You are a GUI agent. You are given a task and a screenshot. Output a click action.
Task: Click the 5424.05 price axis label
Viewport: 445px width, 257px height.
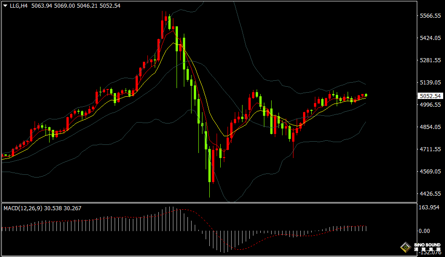pyautogui.click(x=430, y=38)
